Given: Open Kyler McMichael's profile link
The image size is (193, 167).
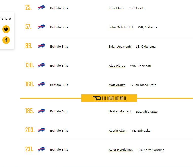Looking at the screenshot, I should (120, 150).
